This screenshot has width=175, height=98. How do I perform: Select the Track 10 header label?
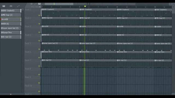pos(28,86)
